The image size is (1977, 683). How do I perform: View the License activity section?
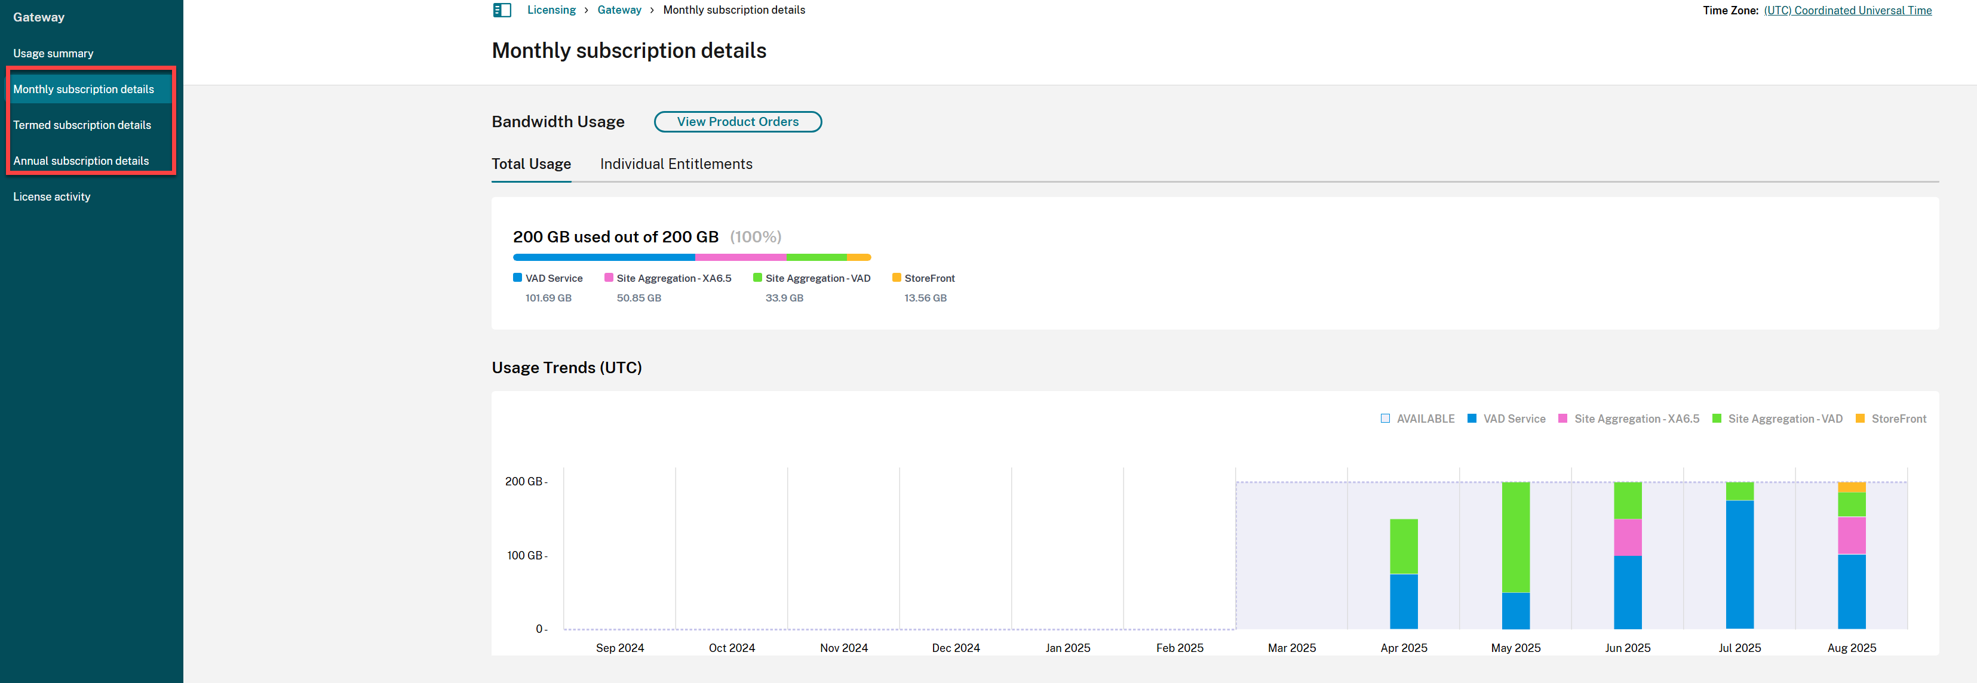tap(51, 196)
